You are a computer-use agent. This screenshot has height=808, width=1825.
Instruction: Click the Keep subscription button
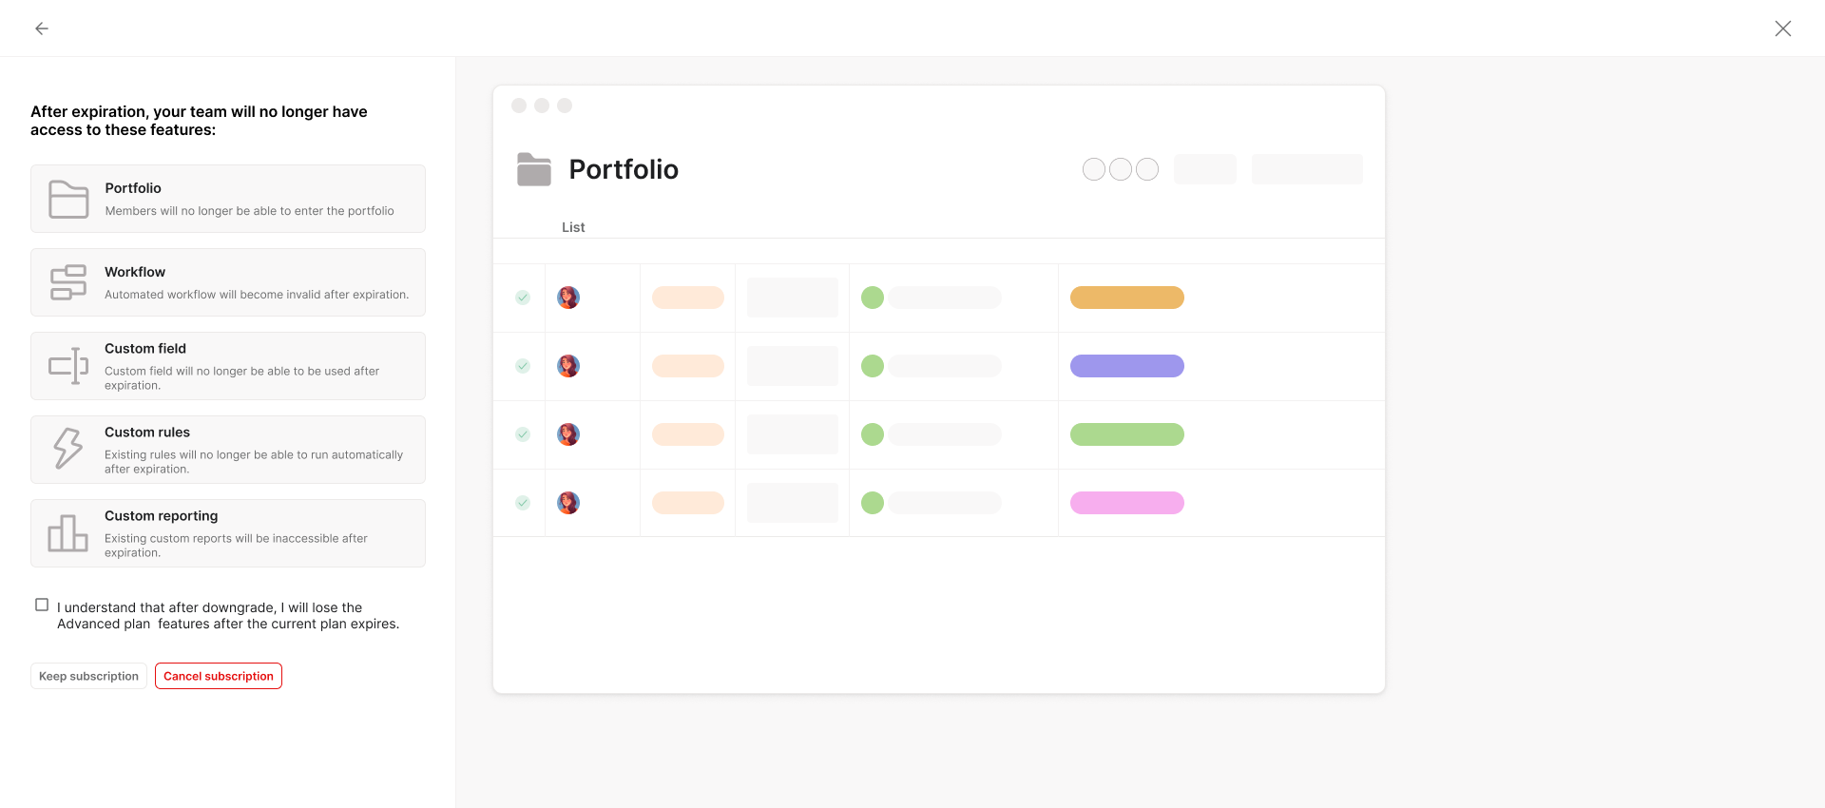coord(88,676)
